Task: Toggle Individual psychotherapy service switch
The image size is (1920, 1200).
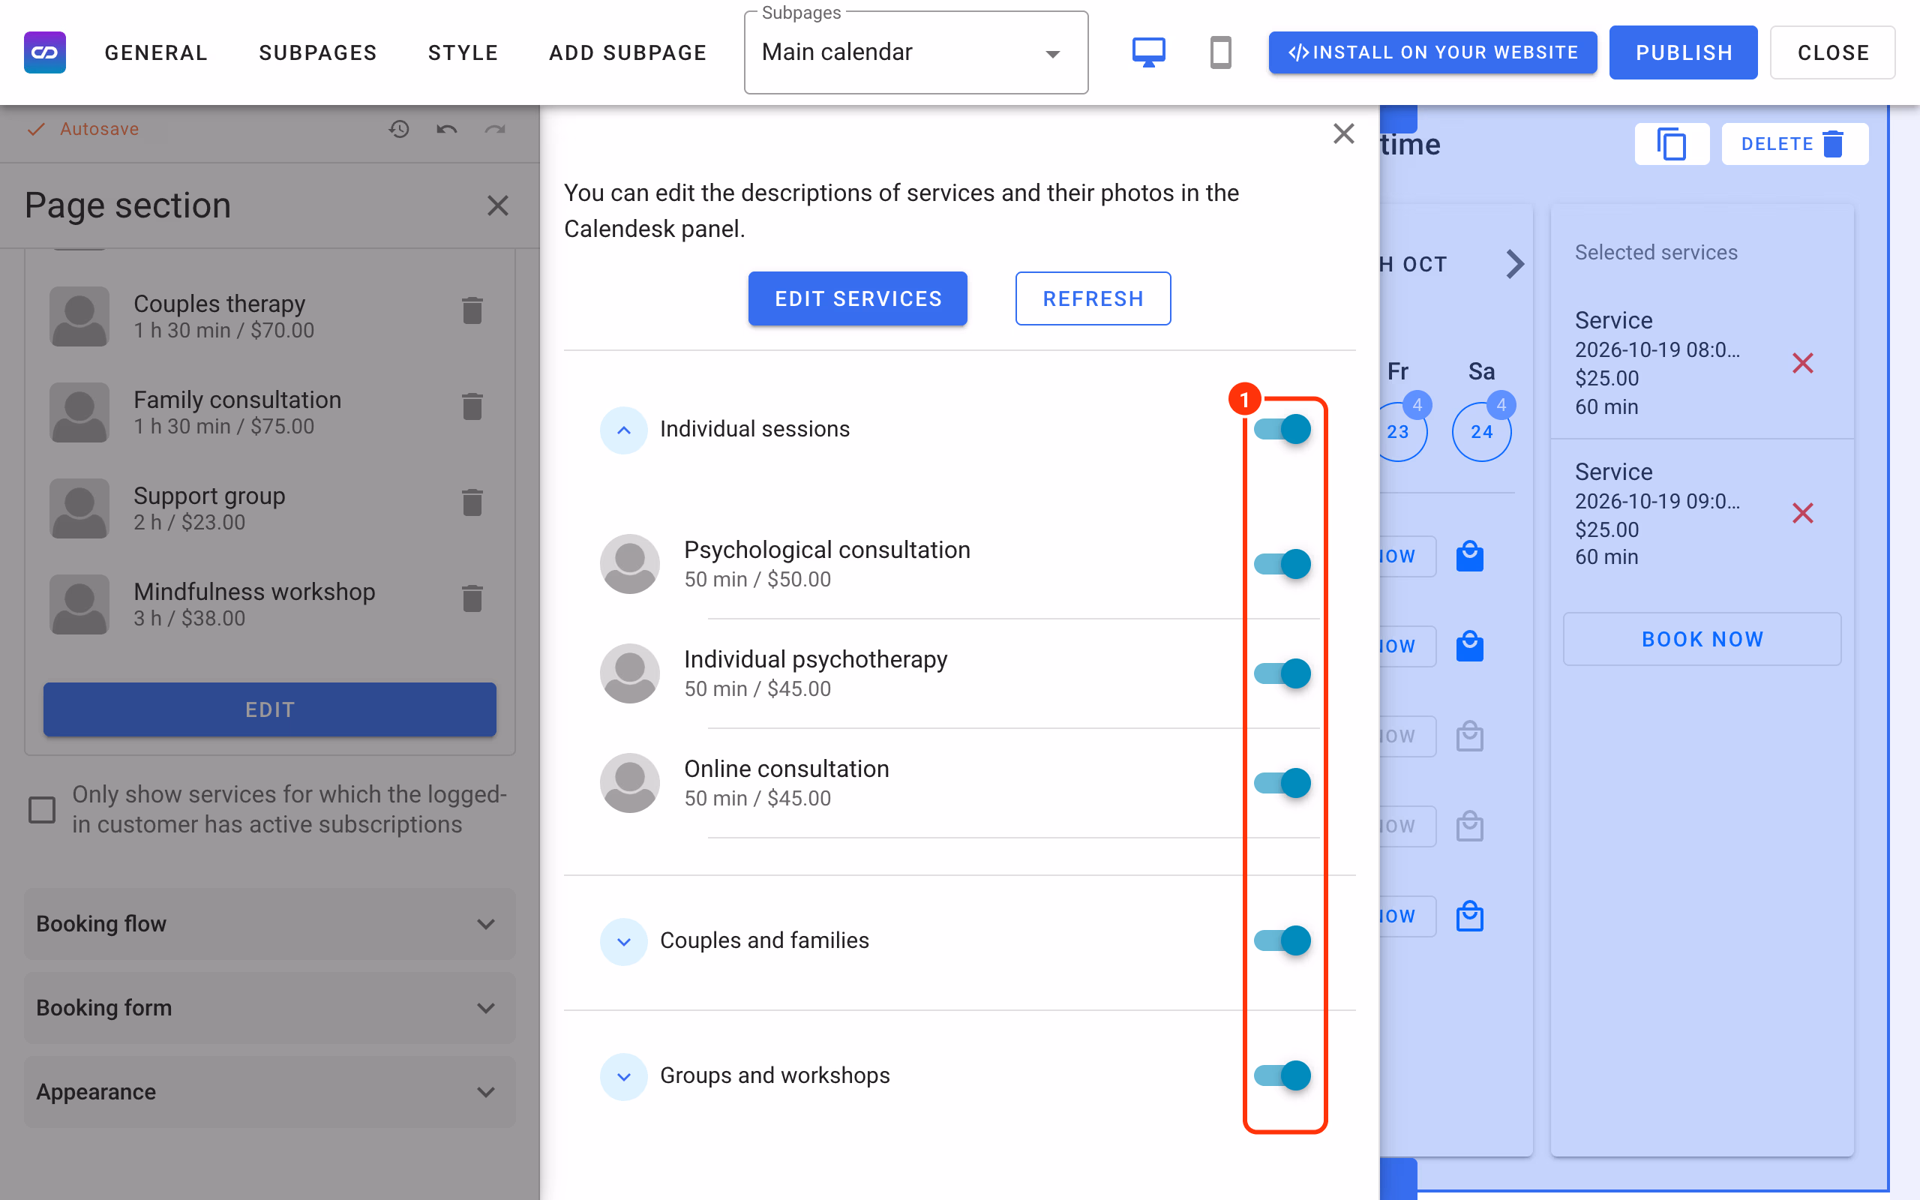Action: (x=1282, y=673)
